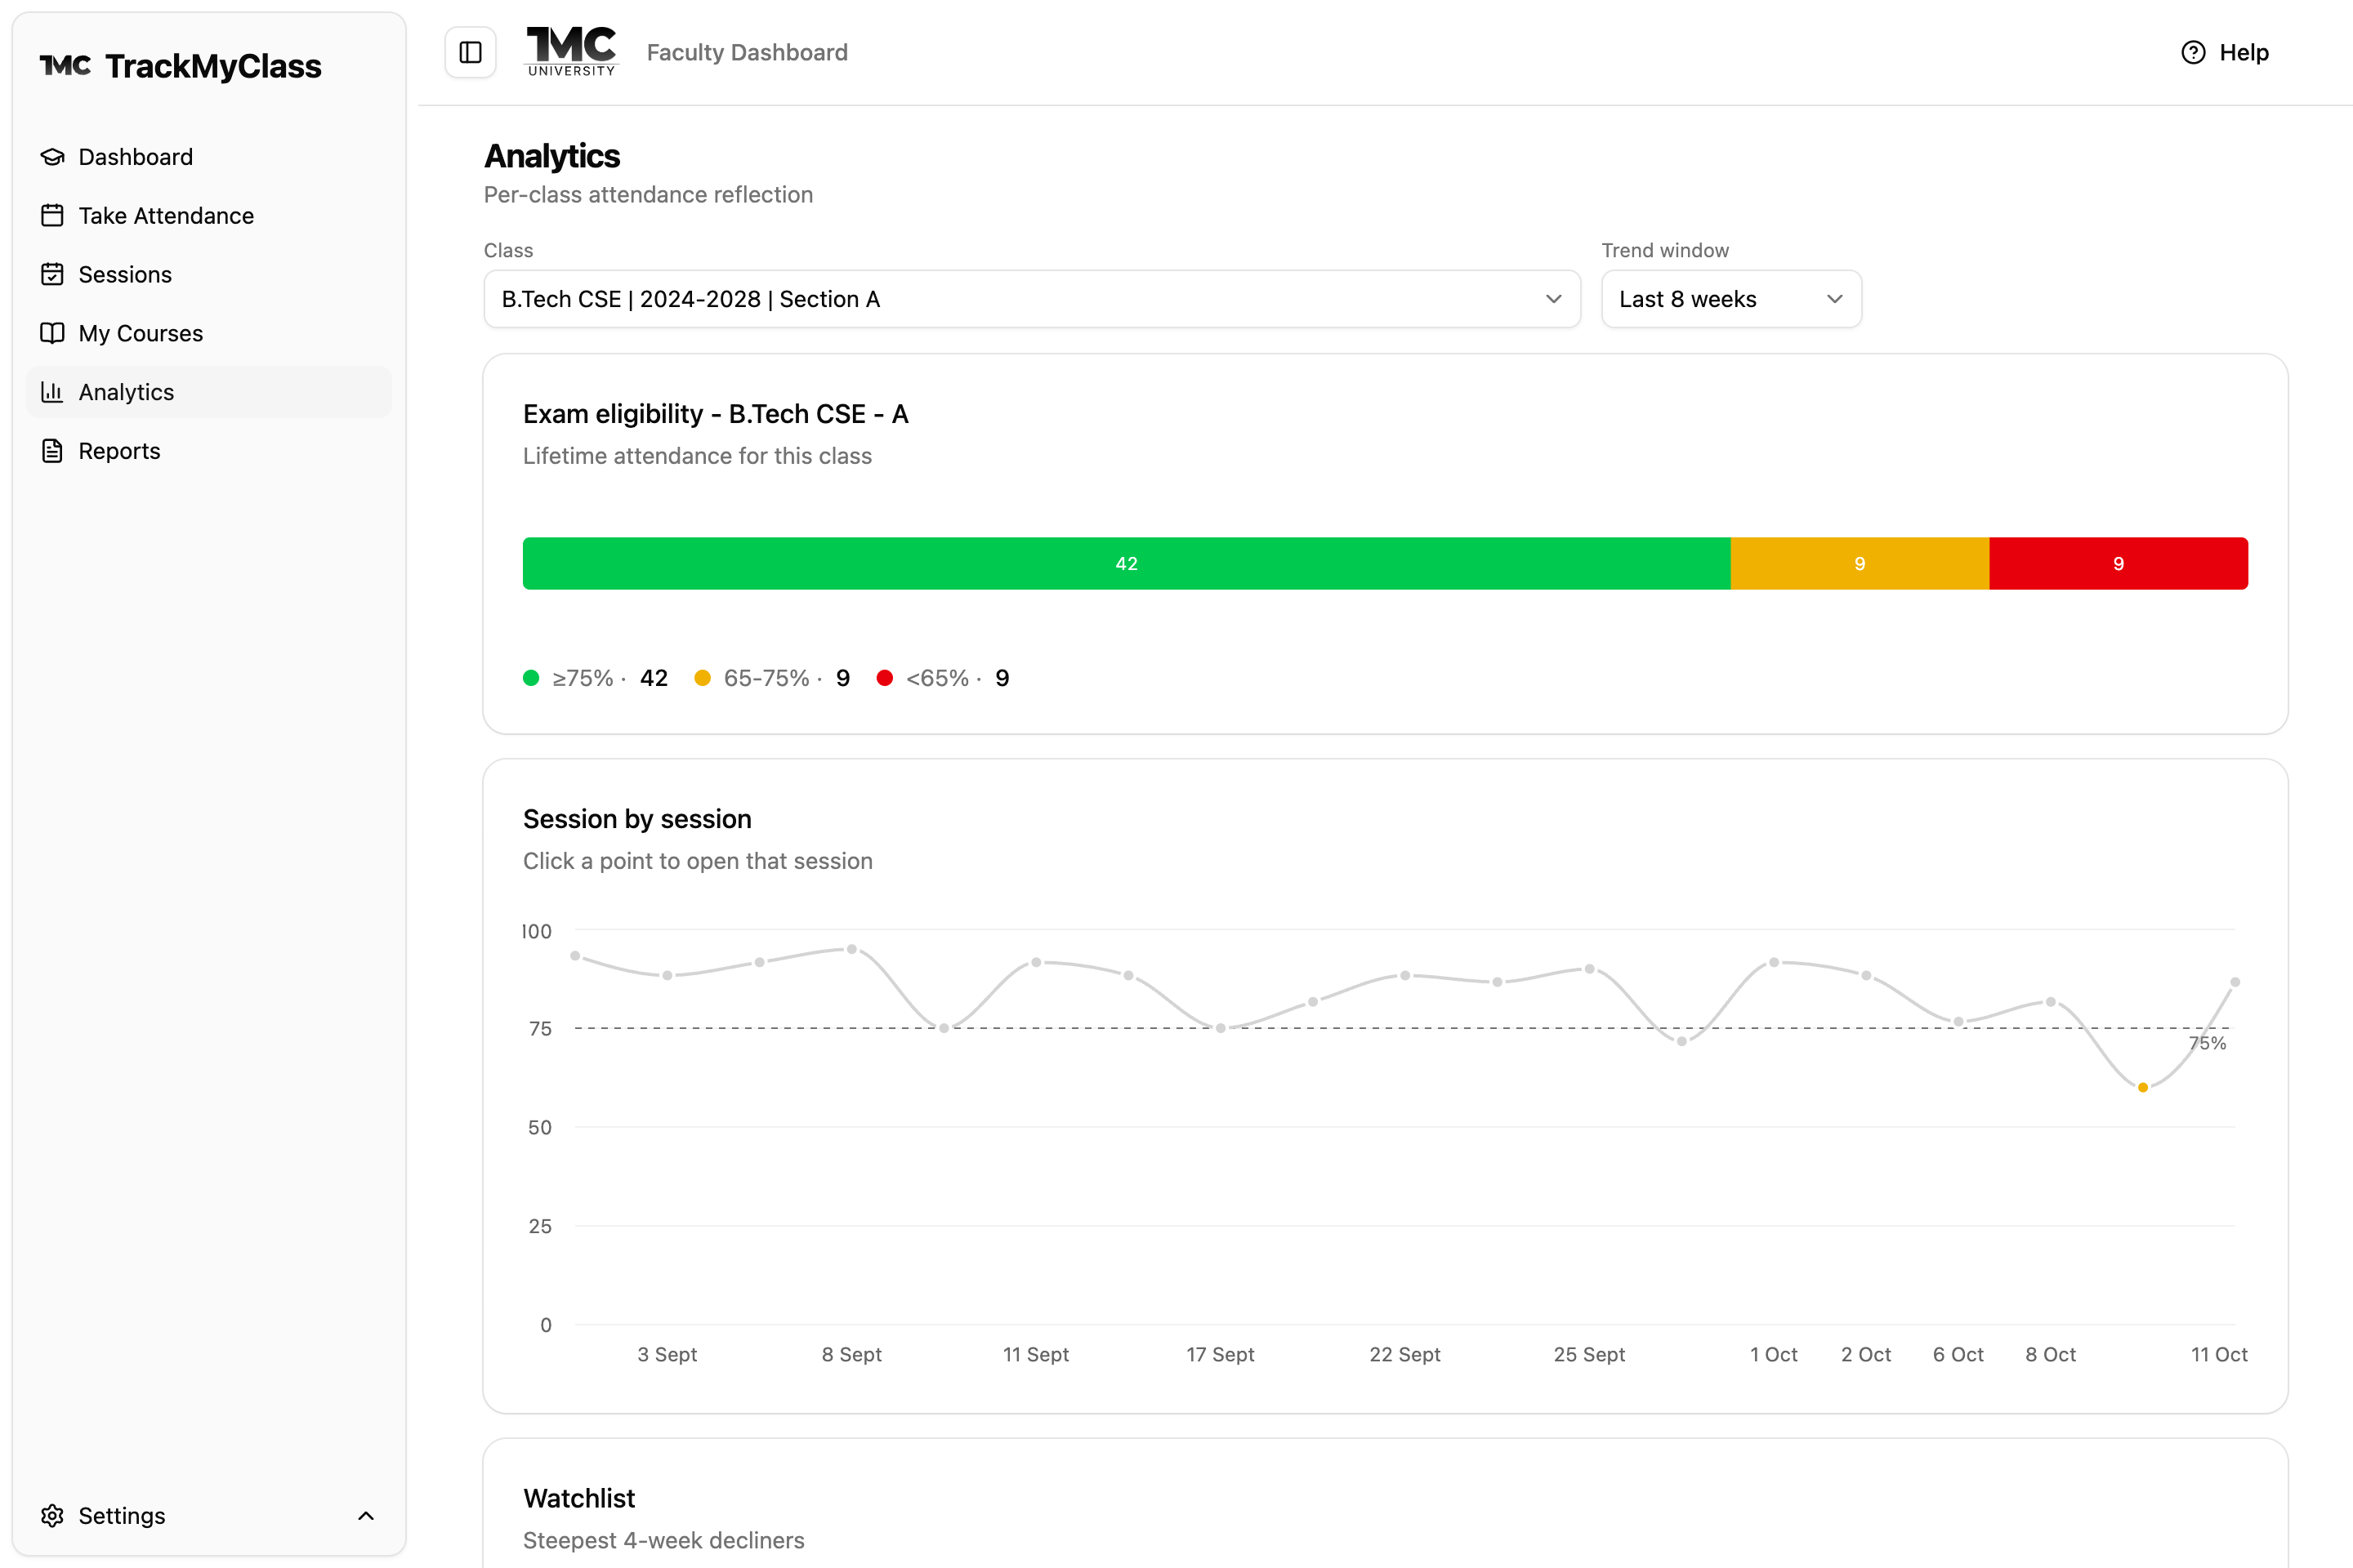Open the 17 Sept session point
Image resolution: width=2353 pixels, height=1568 pixels.
tap(1221, 1028)
